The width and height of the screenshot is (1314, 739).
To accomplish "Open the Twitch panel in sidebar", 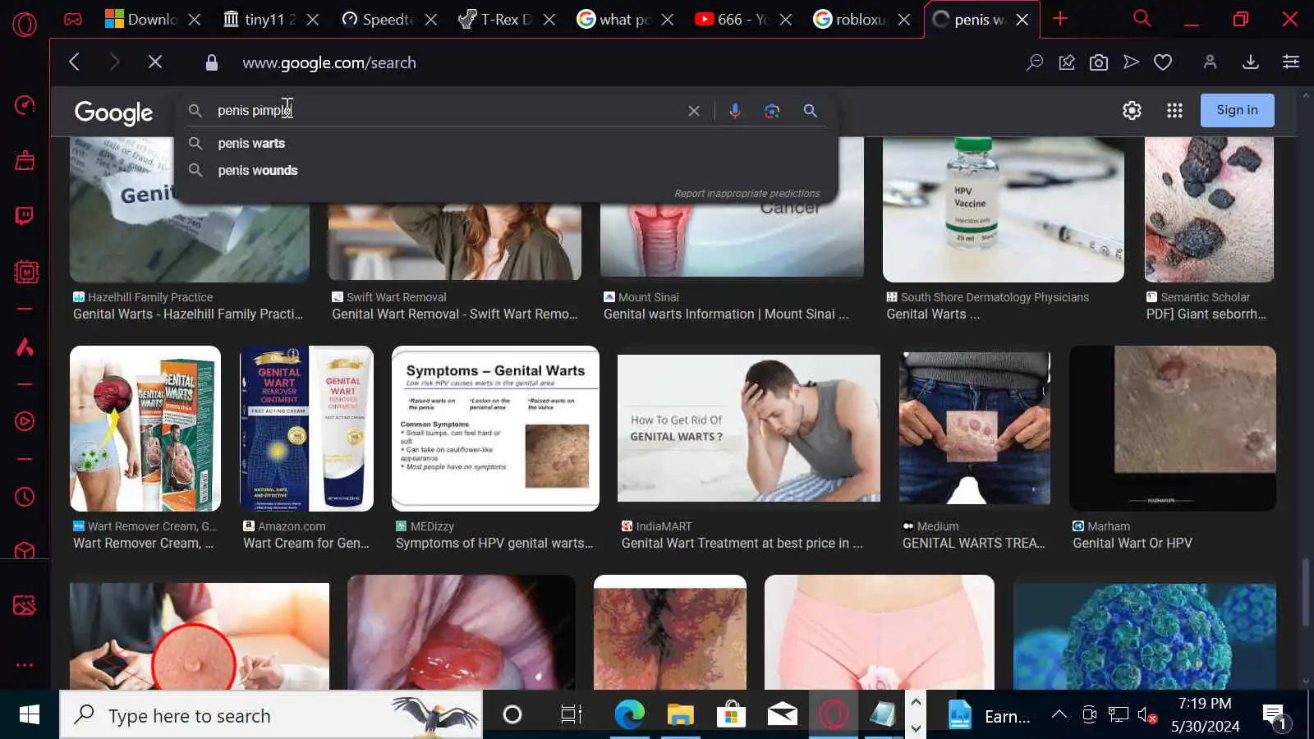I will click(25, 216).
